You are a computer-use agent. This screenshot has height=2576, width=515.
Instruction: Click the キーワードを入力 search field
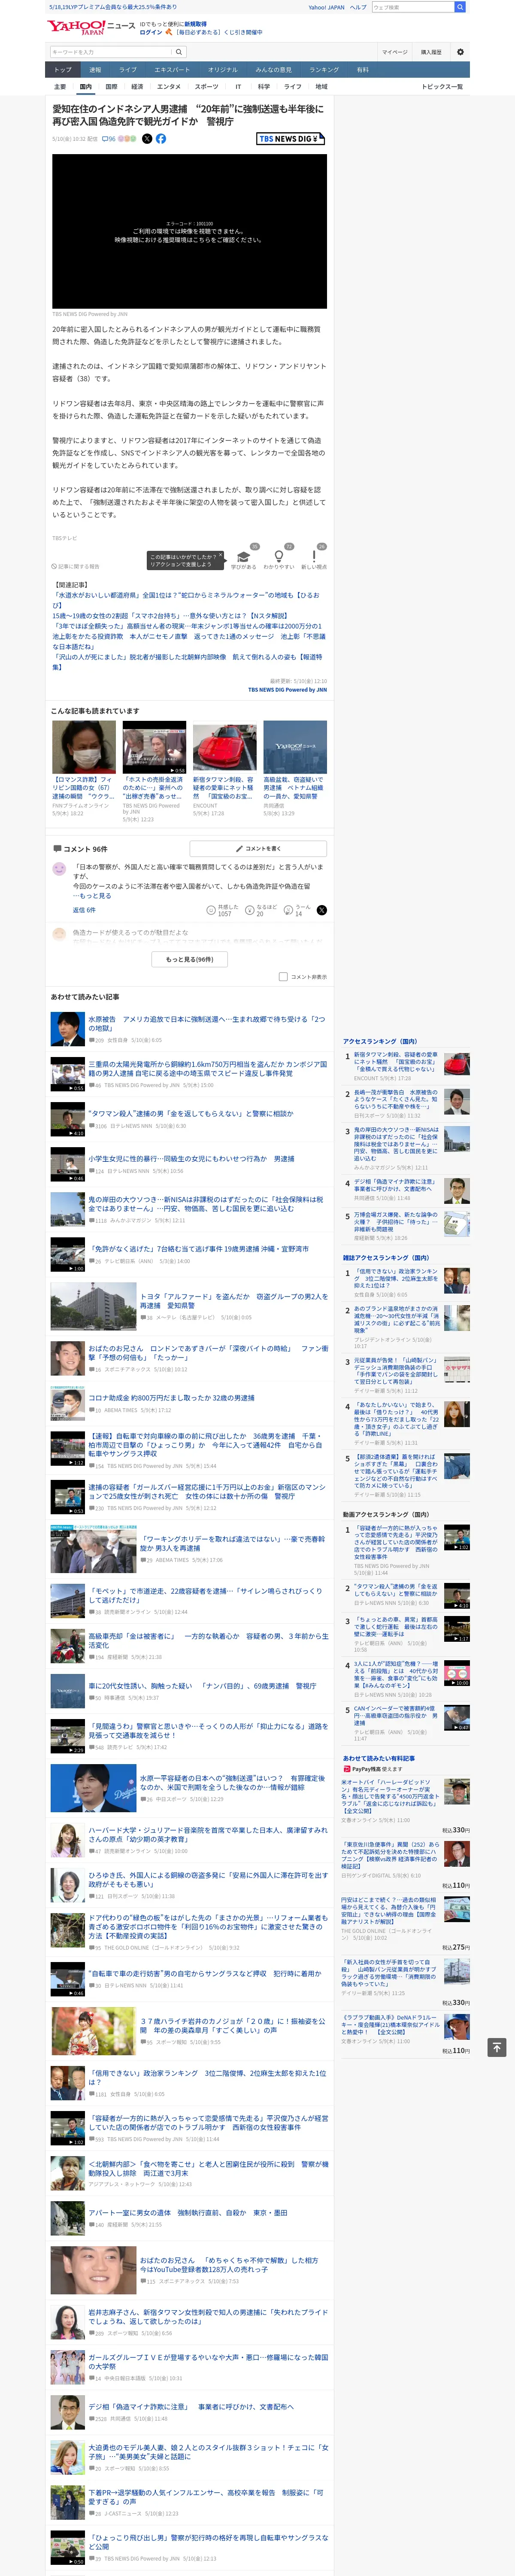tap(110, 52)
